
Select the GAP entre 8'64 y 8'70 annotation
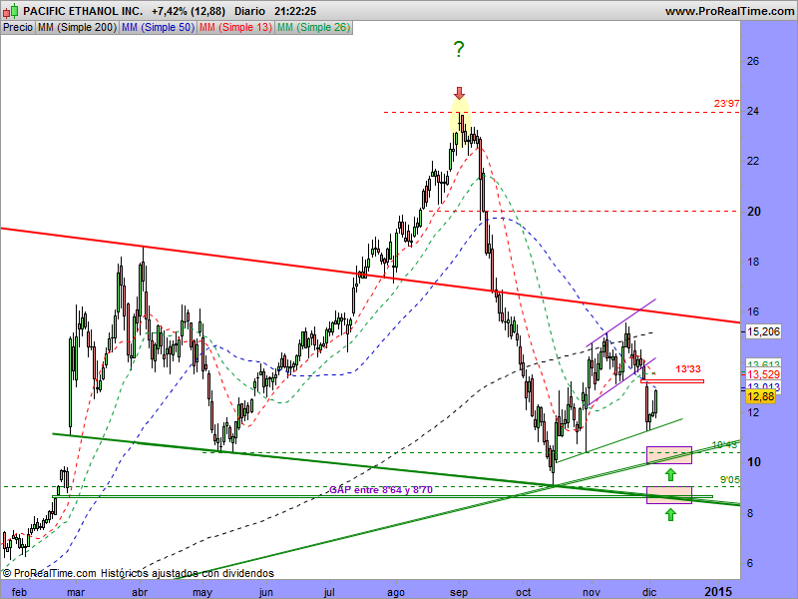pos(381,490)
